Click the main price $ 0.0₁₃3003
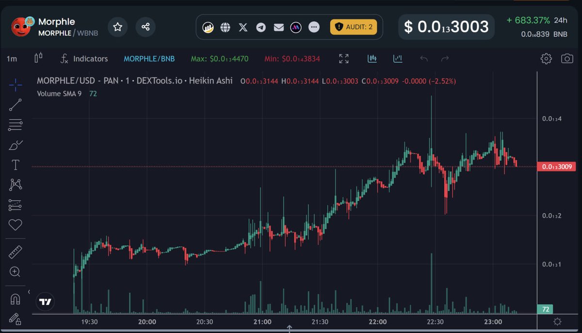The image size is (582, 333). [447, 27]
